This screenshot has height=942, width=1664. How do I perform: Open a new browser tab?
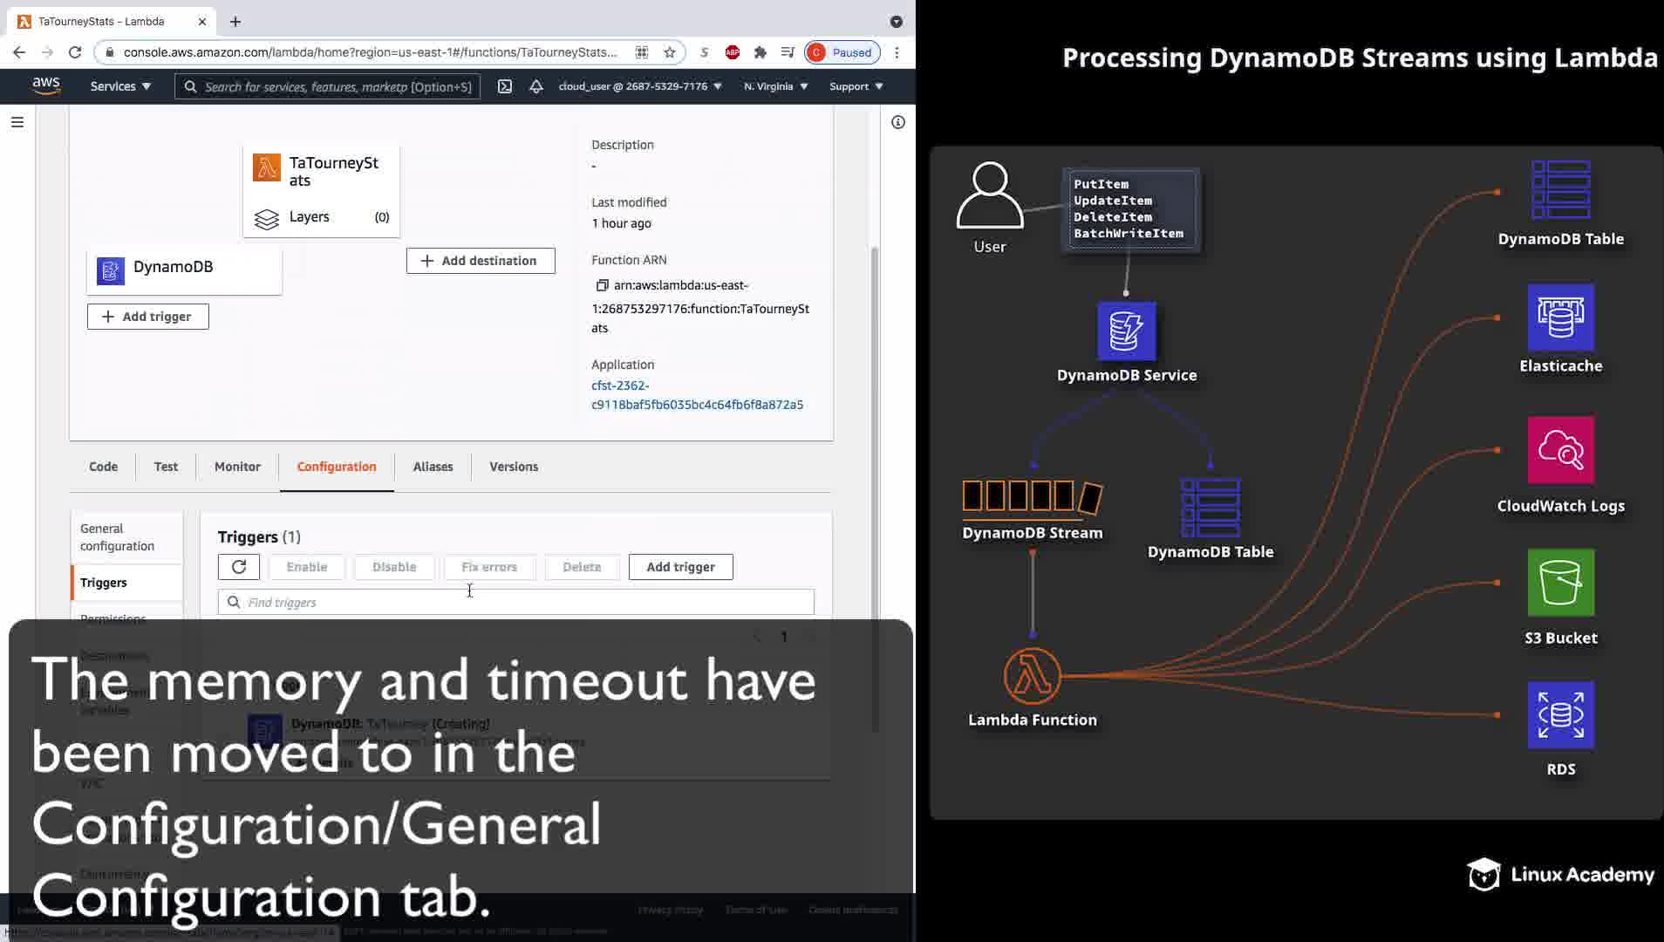[235, 22]
